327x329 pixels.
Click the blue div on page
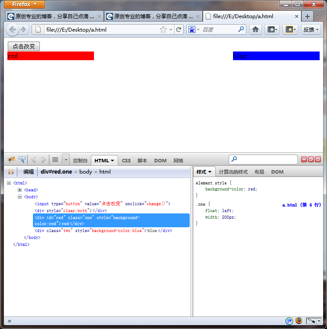point(276,56)
